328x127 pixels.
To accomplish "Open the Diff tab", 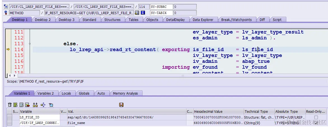I will (x=262, y=20).
